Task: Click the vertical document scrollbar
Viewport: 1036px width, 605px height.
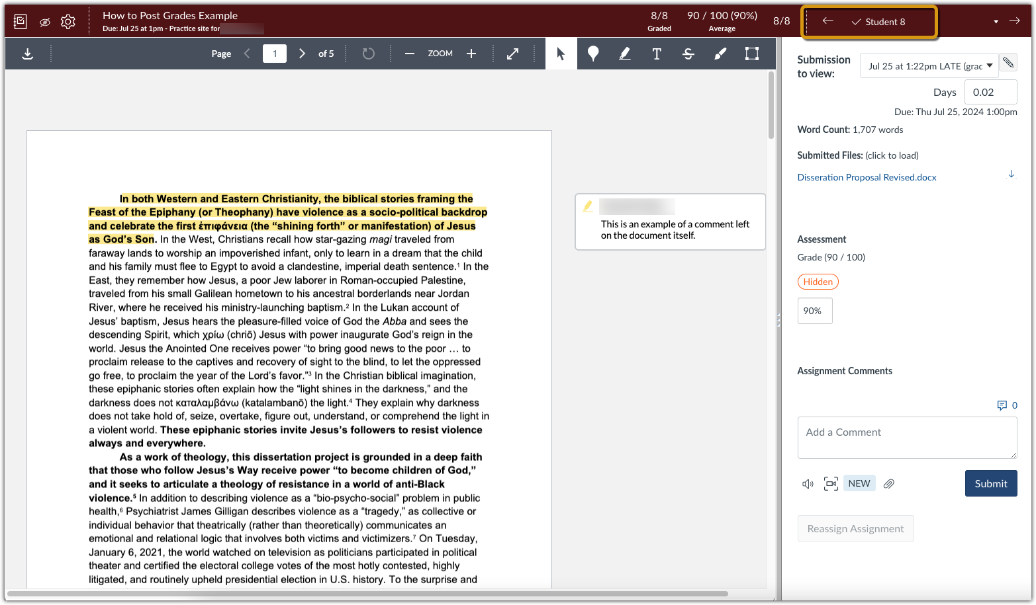Action: point(771,106)
